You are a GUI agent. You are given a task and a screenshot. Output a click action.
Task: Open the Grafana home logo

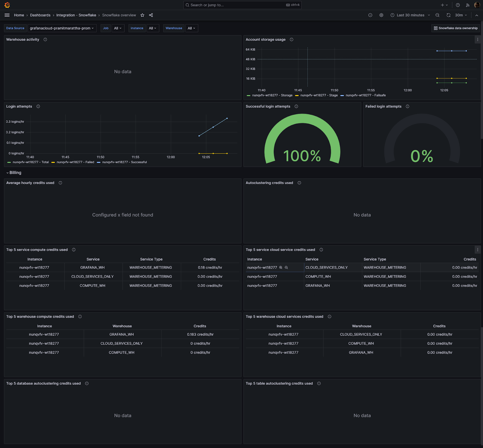[x=7, y=5]
